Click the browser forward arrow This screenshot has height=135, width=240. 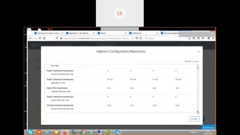(x=35, y=38)
